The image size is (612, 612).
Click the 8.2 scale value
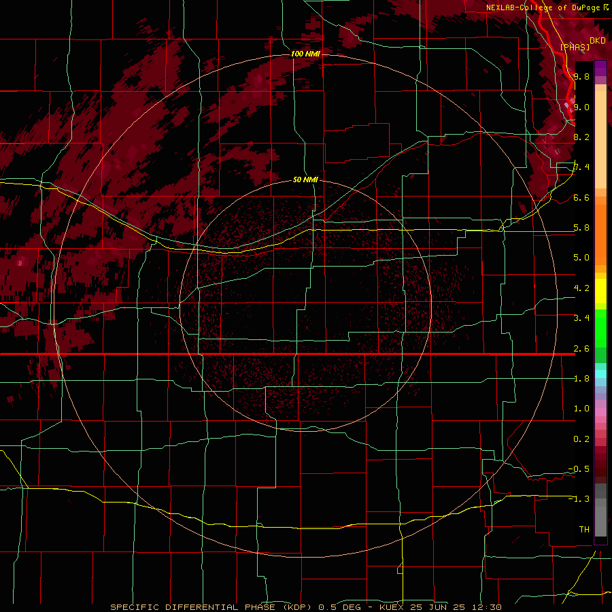coord(581,137)
